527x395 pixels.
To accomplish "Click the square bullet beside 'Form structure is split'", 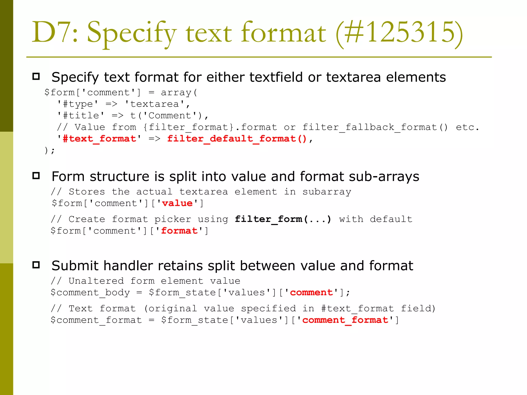I will pyautogui.click(x=36, y=176).
